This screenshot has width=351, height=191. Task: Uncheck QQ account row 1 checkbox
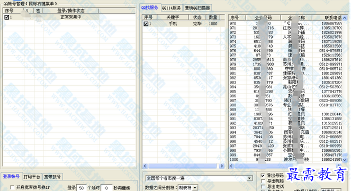pyautogui.click(x=7, y=17)
